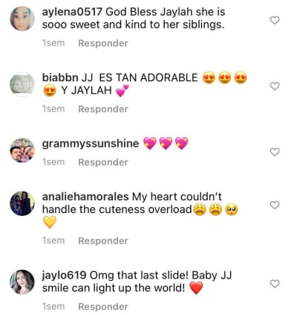View grammyssunshine's profile photo

(22, 150)
